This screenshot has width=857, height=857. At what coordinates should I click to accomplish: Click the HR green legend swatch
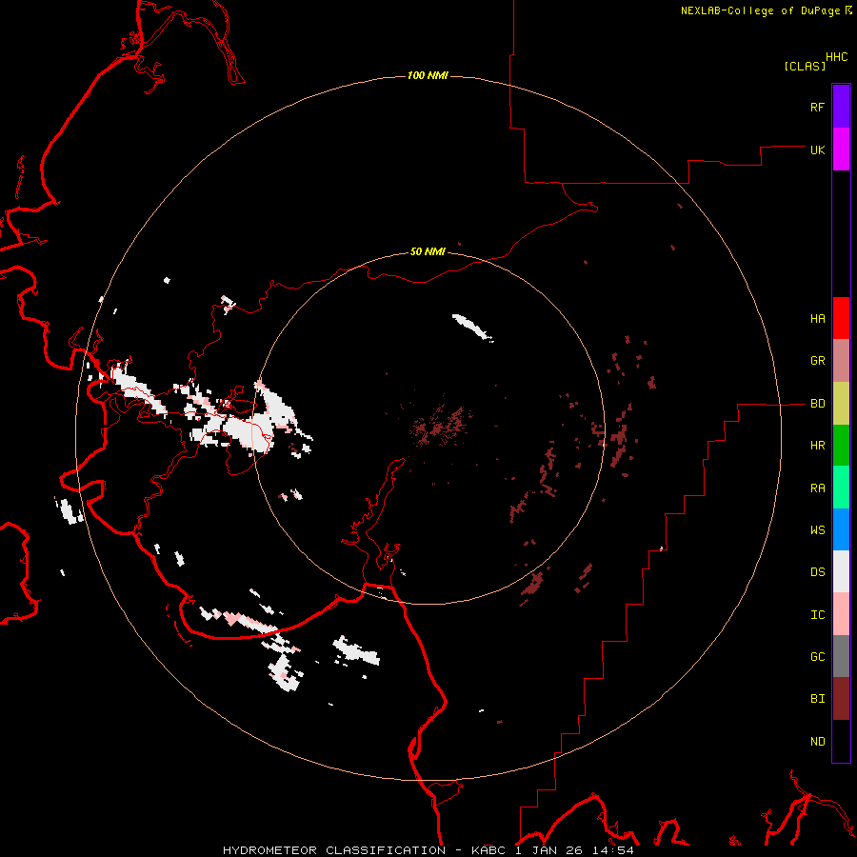[841, 446]
